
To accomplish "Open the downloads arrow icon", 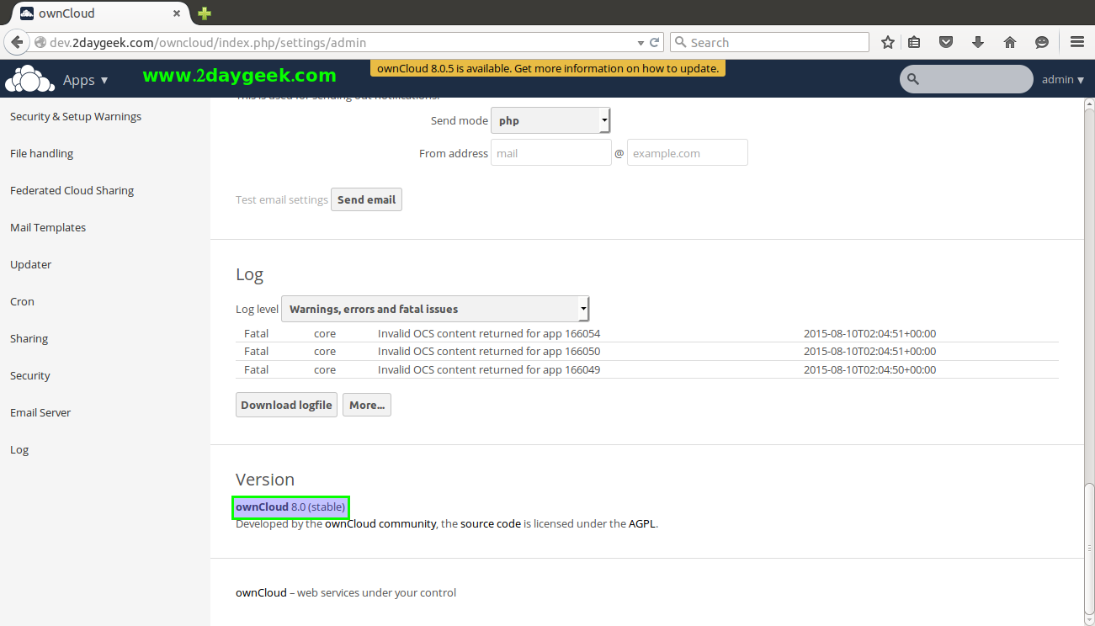I will coord(978,42).
